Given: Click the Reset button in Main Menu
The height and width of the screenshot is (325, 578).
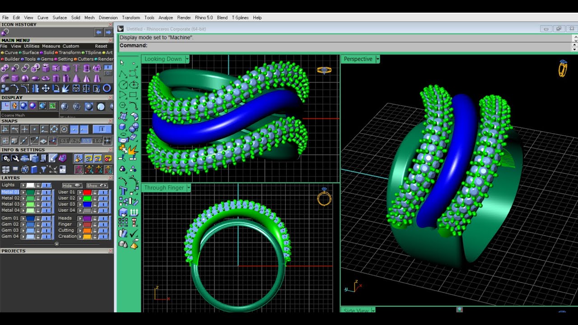Looking at the screenshot, I should 101,46.
